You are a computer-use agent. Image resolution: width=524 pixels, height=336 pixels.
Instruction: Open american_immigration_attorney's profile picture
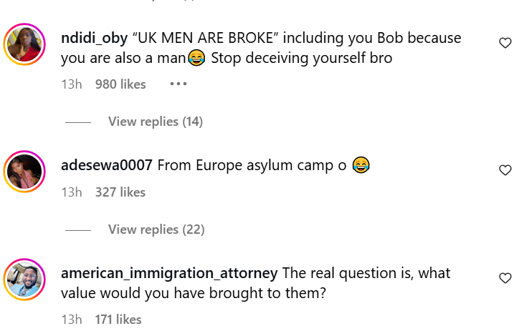click(25, 280)
